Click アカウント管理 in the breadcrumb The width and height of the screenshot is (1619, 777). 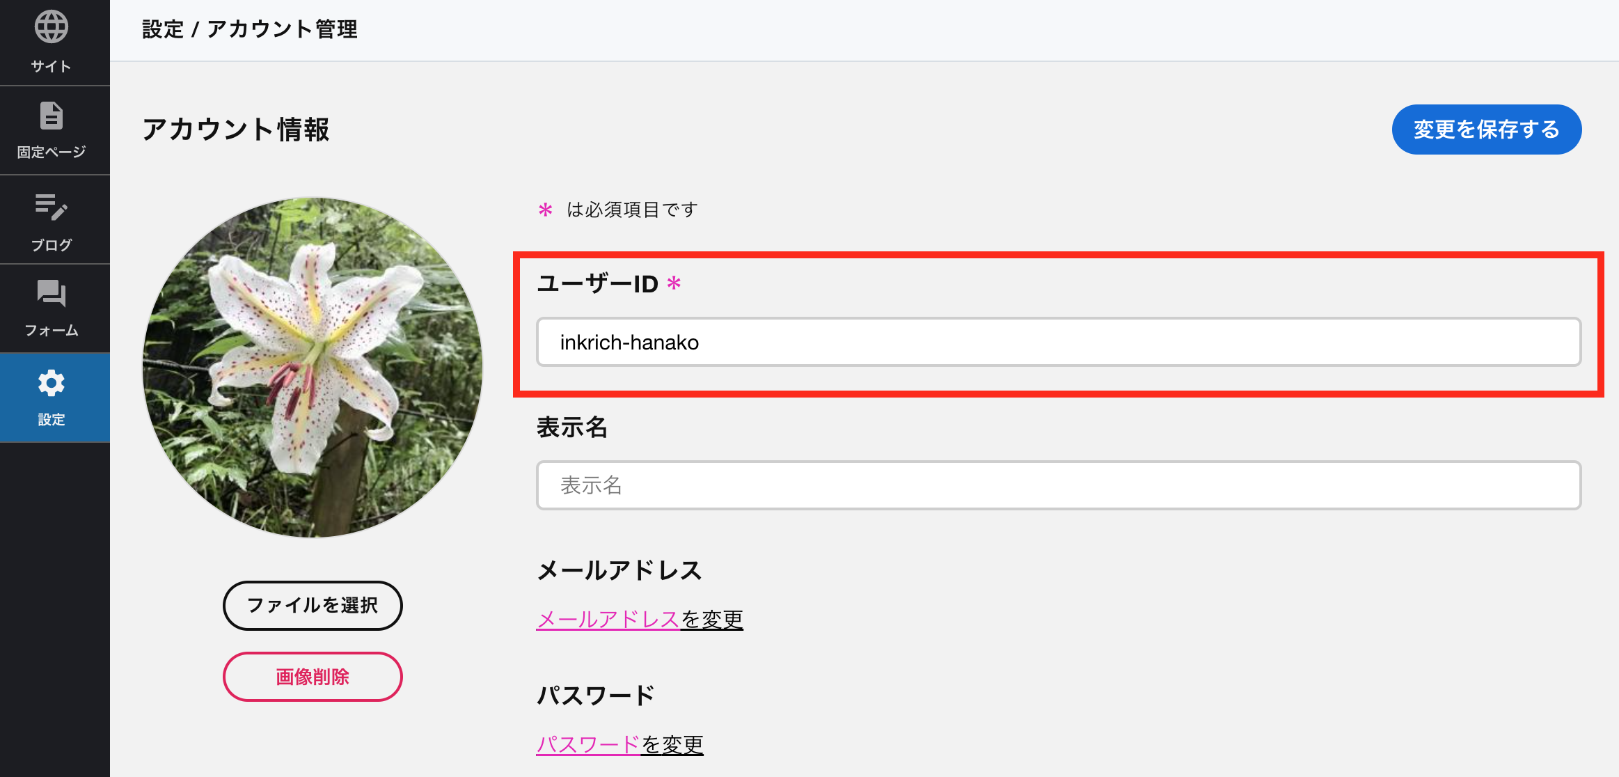click(x=282, y=29)
